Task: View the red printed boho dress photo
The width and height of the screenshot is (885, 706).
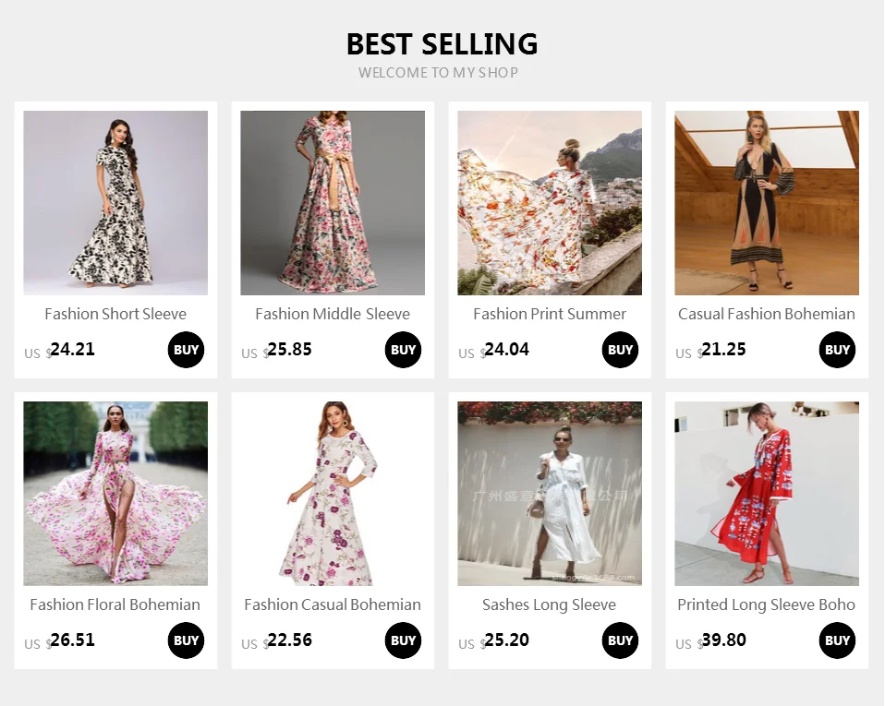Action: pos(767,494)
